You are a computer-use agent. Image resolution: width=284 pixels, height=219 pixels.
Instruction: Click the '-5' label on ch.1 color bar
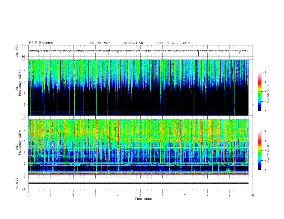[265, 92]
